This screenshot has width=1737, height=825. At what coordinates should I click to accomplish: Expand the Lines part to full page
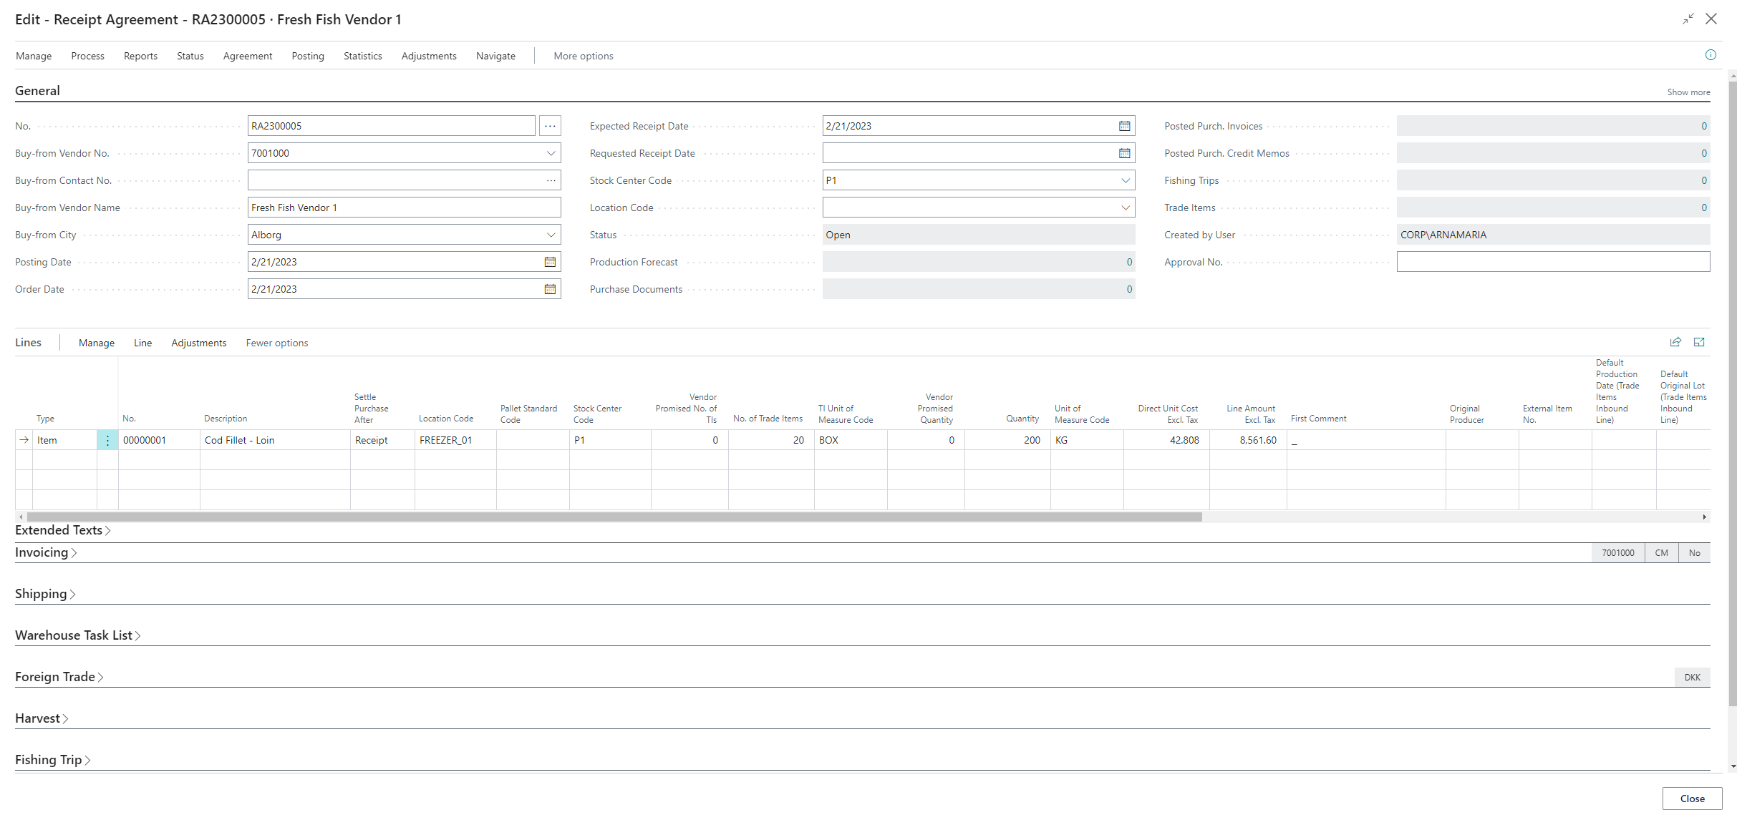[1699, 342]
